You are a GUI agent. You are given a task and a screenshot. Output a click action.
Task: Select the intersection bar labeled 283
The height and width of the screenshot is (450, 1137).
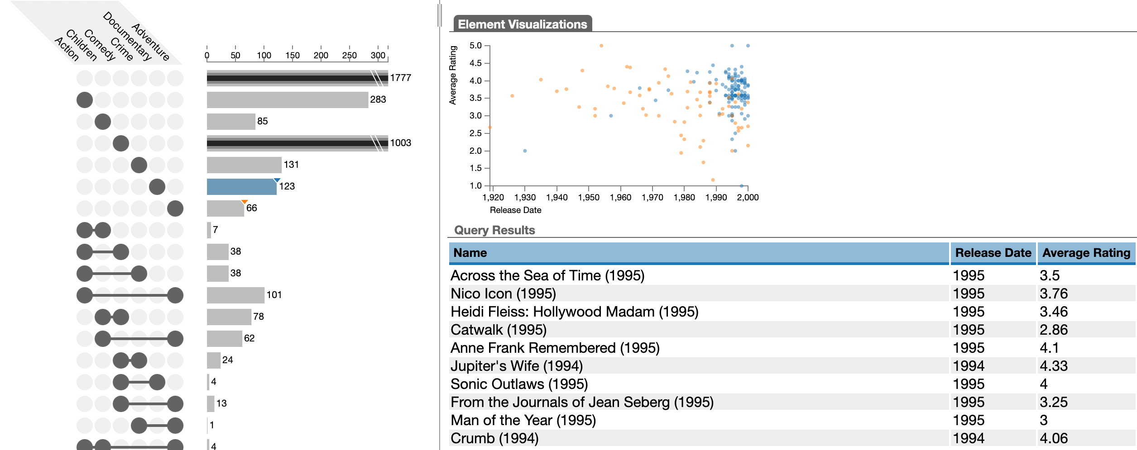(x=287, y=100)
